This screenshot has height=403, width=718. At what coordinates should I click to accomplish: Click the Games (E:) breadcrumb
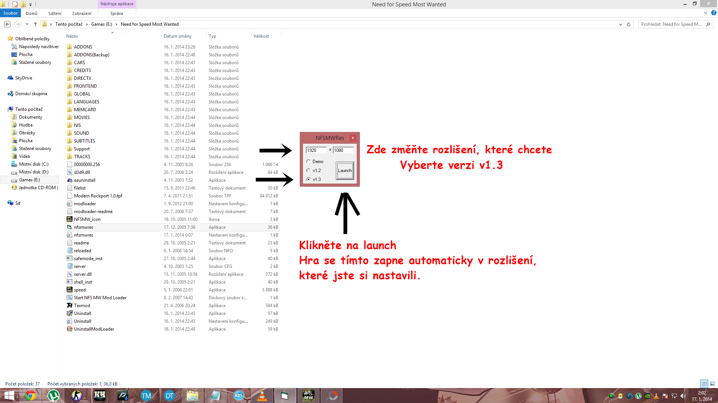(x=101, y=24)
